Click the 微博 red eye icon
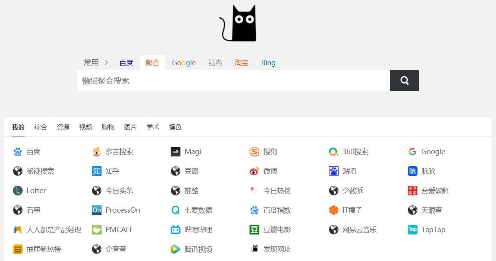 [254, 171]
